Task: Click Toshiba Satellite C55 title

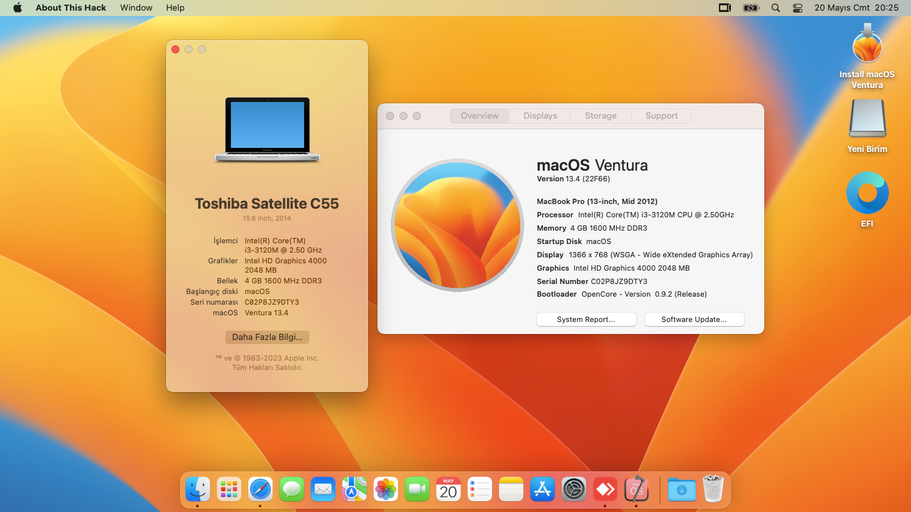Action: pyautogui.click(x=267, y=203)
